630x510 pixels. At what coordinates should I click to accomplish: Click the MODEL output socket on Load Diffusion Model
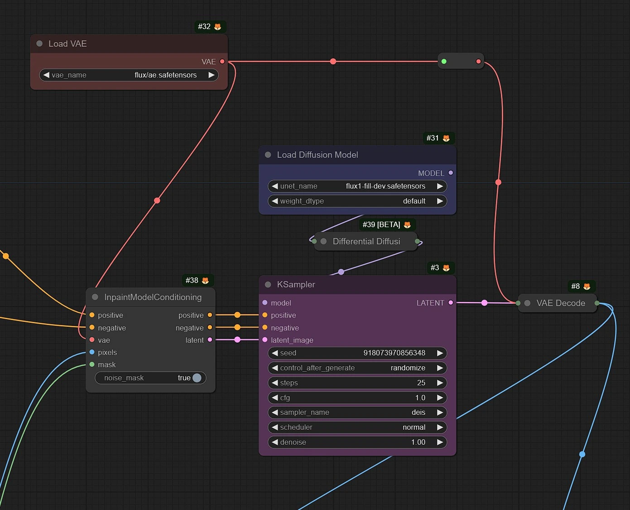tap(451, 173)
